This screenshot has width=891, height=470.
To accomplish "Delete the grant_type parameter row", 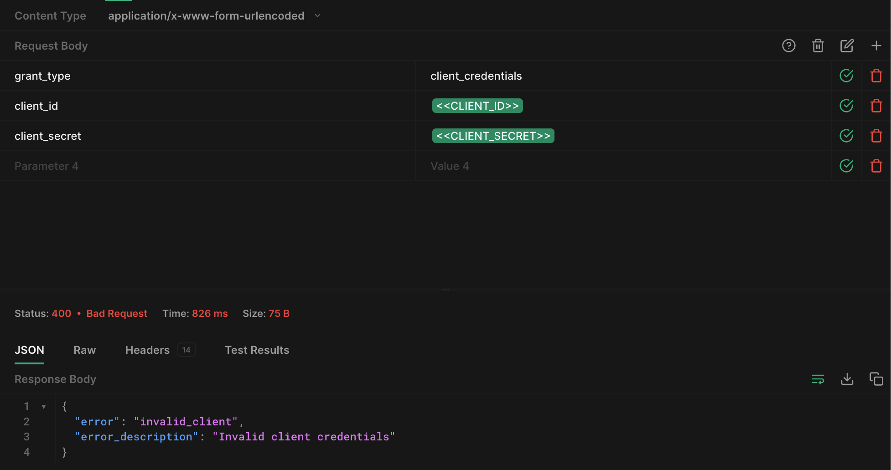I will [x=876, y=76].
